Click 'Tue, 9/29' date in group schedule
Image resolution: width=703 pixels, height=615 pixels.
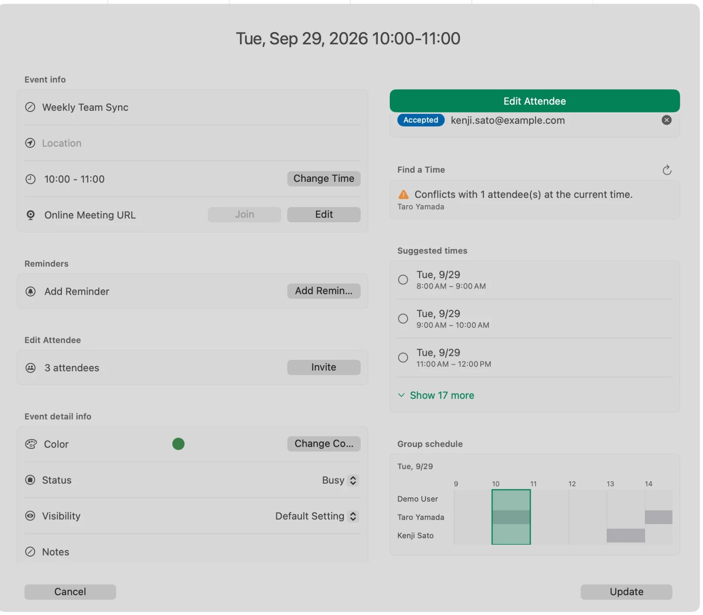415,467
